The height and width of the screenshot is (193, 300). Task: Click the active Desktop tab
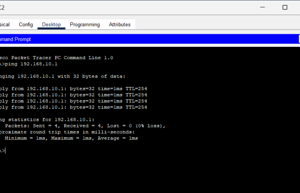(x=51, y=25)
